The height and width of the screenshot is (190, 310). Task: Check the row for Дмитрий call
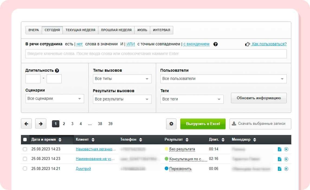click(x=25, y=169)
